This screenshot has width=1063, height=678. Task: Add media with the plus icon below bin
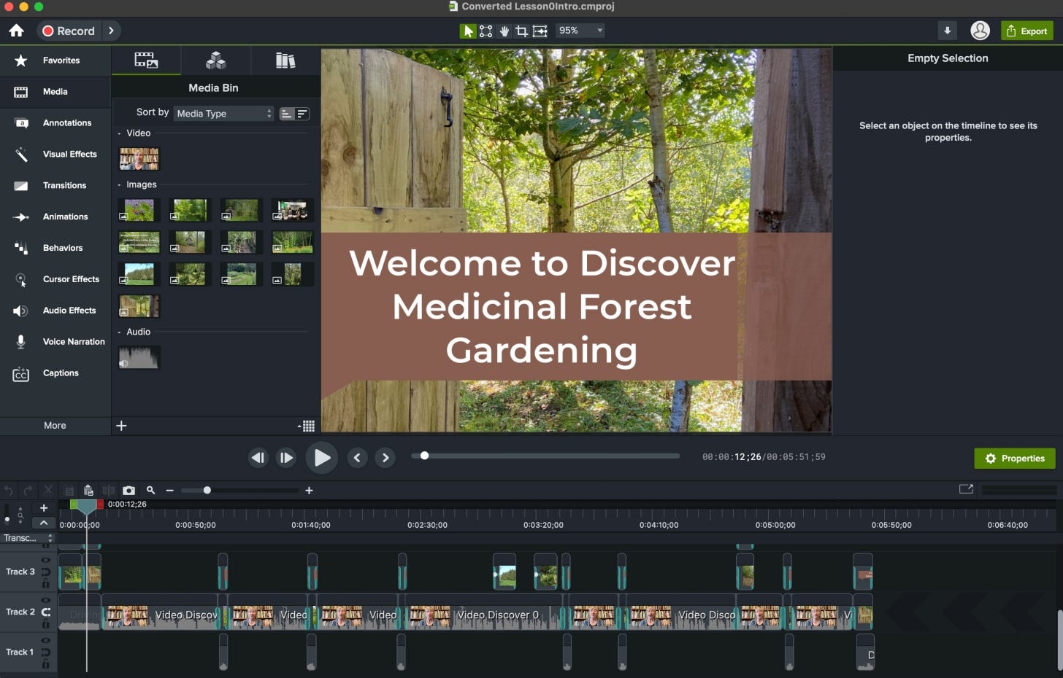point(121,426)
